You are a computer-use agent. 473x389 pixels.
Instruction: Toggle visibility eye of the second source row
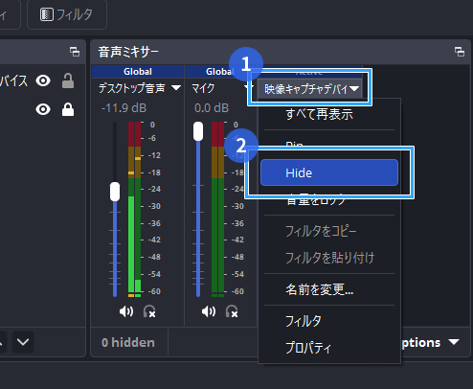[43, 109]
